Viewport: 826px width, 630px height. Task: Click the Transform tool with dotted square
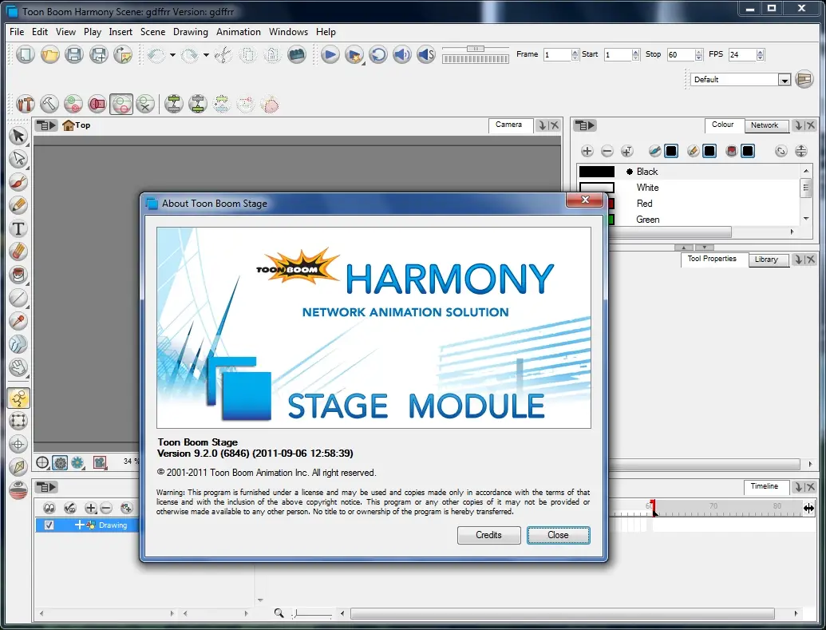(18, 421)
